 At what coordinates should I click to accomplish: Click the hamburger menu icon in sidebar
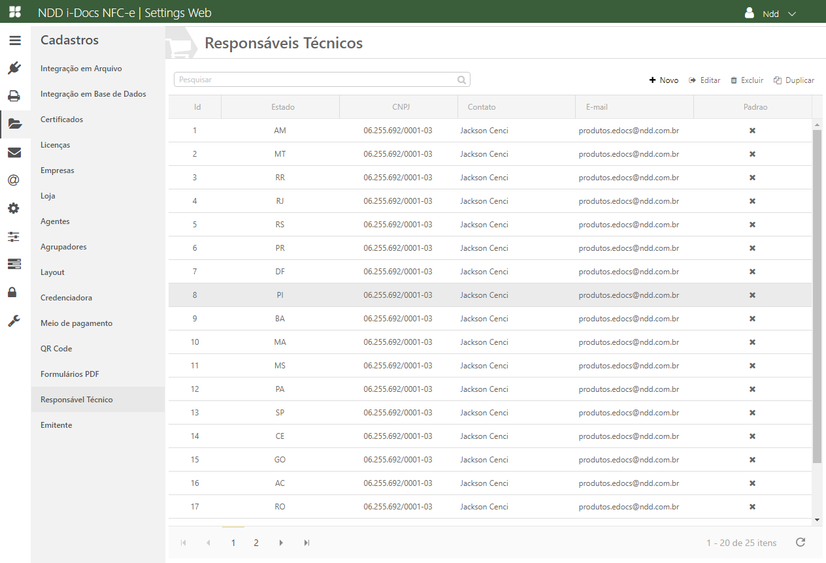(14, 40)
